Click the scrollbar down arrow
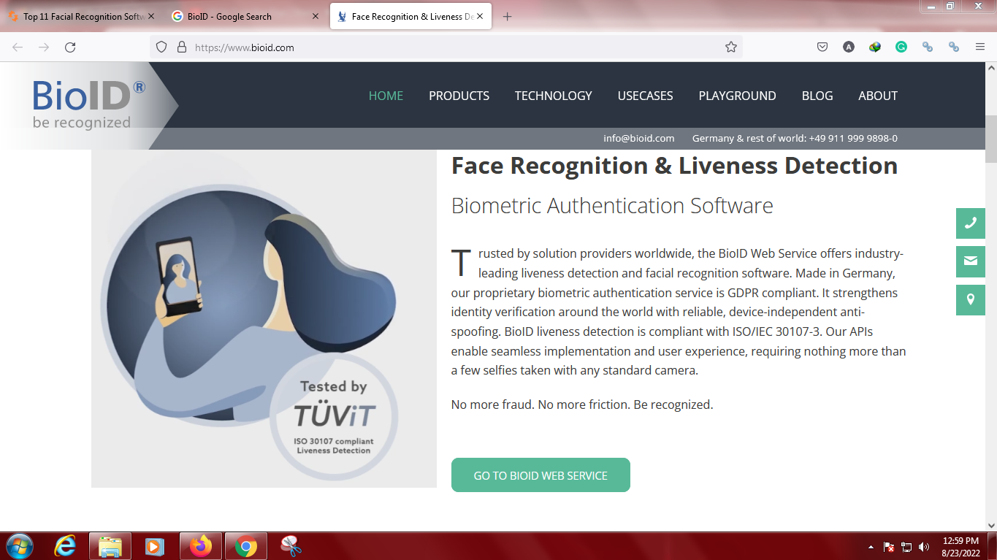 click(991, 525)
